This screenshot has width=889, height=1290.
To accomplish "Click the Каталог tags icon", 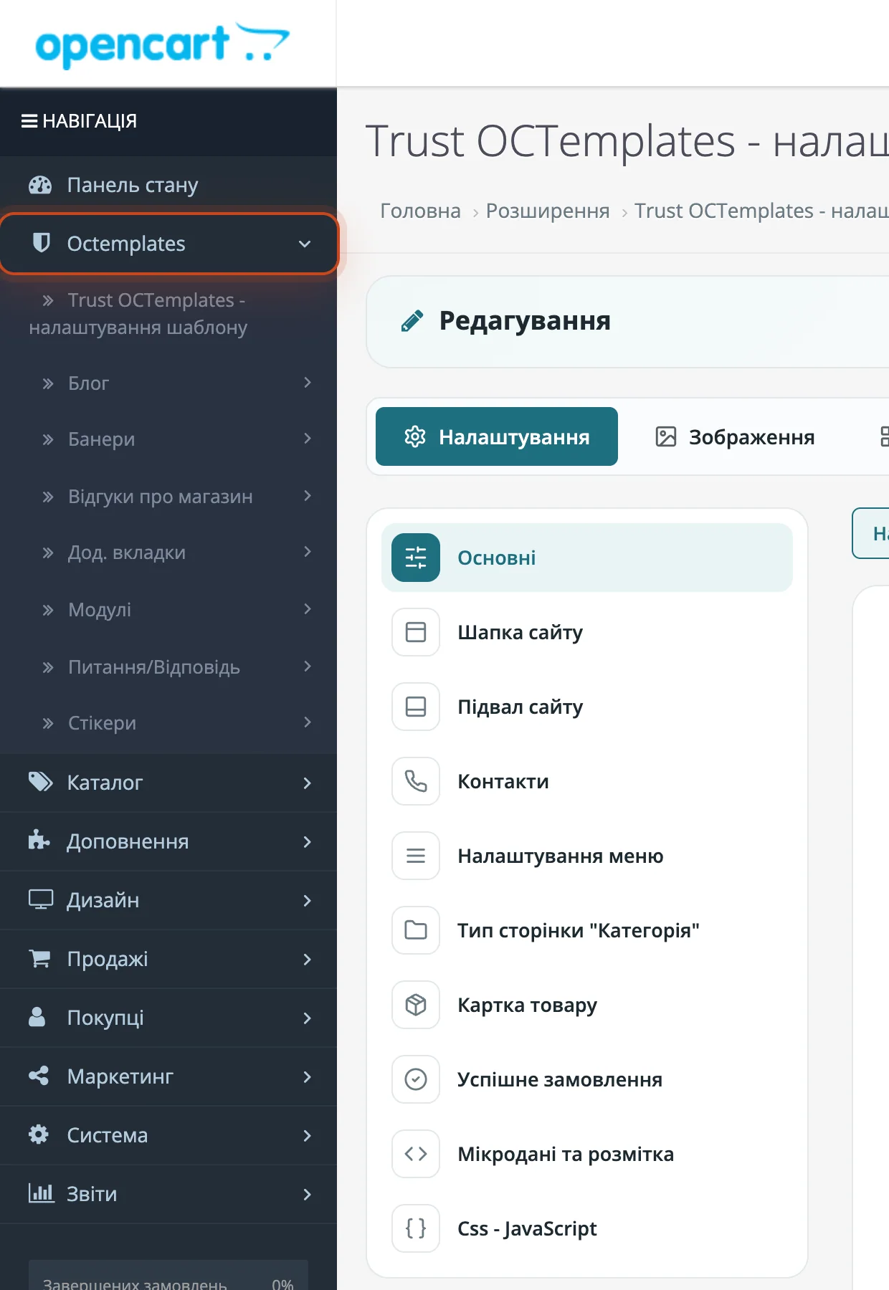I will tap(41, 782).
